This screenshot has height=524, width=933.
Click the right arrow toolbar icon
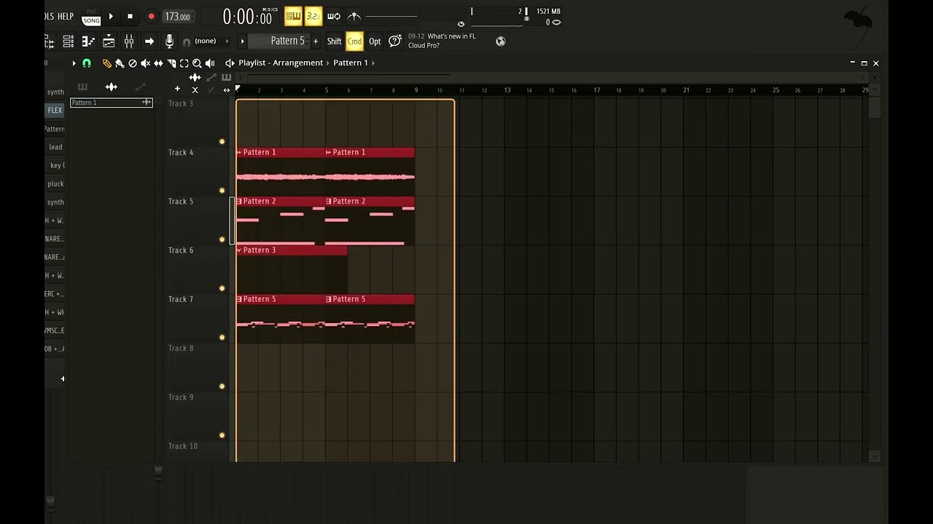[x=149, y=41]
